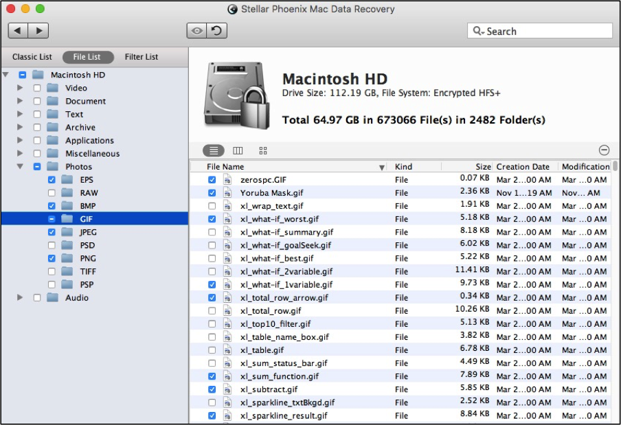This screenshot has width=621, height=425.
Task: Click the file icon of xl_subtract.gif
Action: 227,389
